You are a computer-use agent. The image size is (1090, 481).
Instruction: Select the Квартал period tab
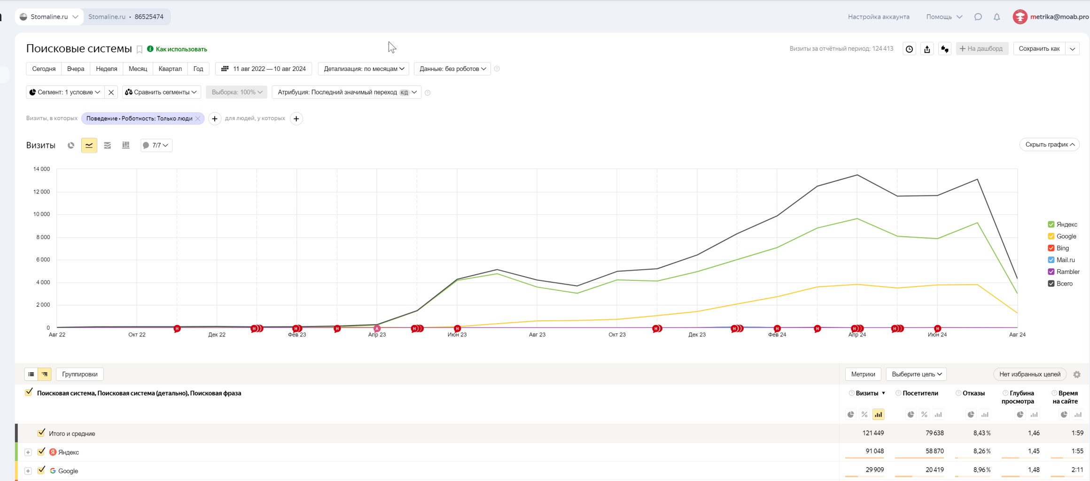coord(170,69)
